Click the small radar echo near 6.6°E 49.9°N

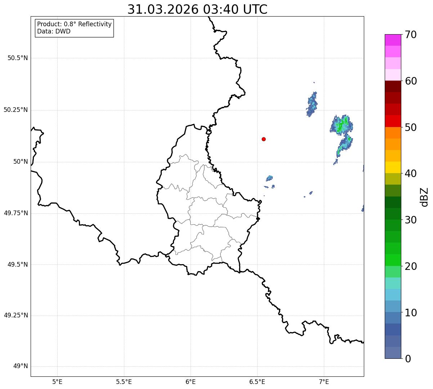click(269, 178)
